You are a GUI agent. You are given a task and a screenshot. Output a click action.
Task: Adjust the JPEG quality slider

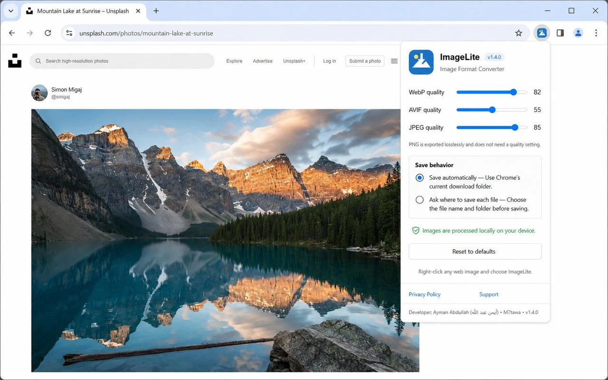click(492, 127)
